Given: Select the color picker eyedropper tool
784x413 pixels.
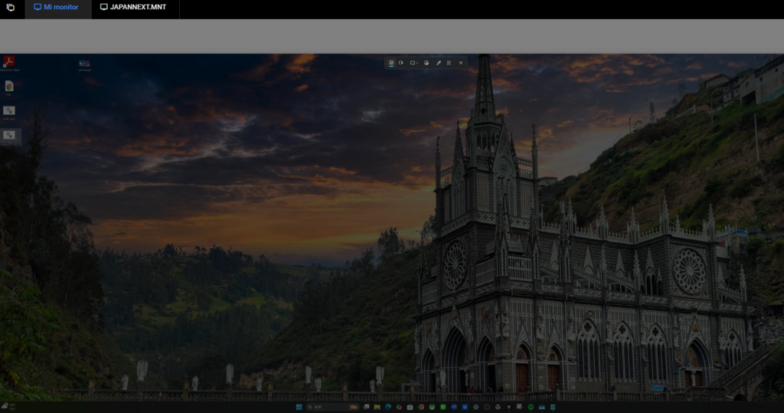Looking at the screenshot, I should (438, 63).
